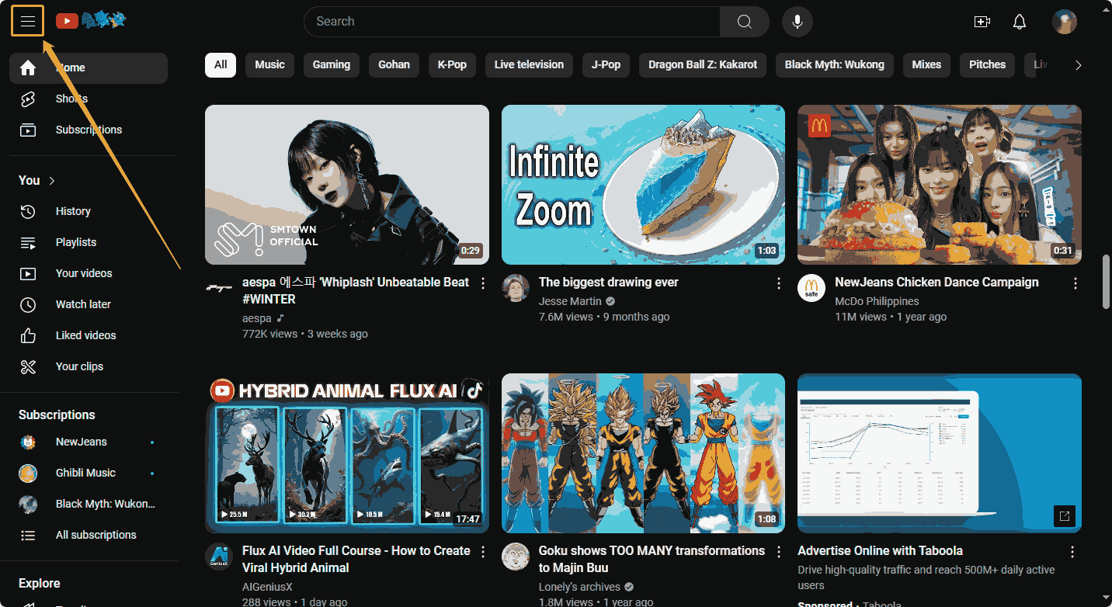
Task: Select the Live television chip
Action: pyautogui.click(x=529, y=65)
